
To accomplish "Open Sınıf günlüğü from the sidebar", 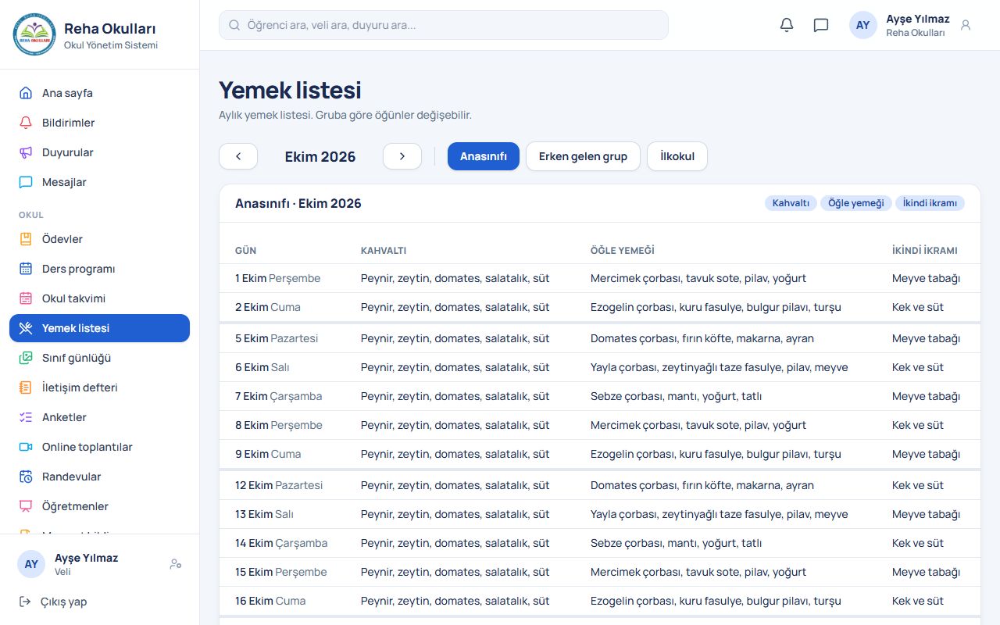I will pyautogui.click(x=99, y=358).
